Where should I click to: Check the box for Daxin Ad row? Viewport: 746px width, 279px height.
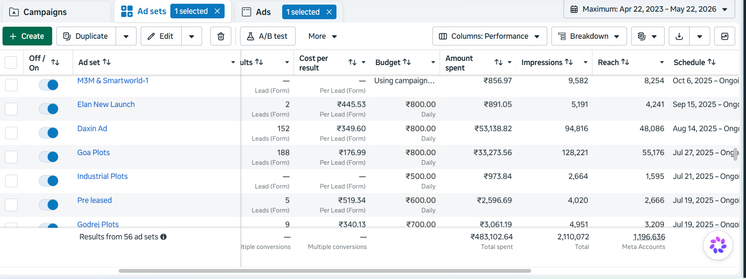[x=11, y=133]
